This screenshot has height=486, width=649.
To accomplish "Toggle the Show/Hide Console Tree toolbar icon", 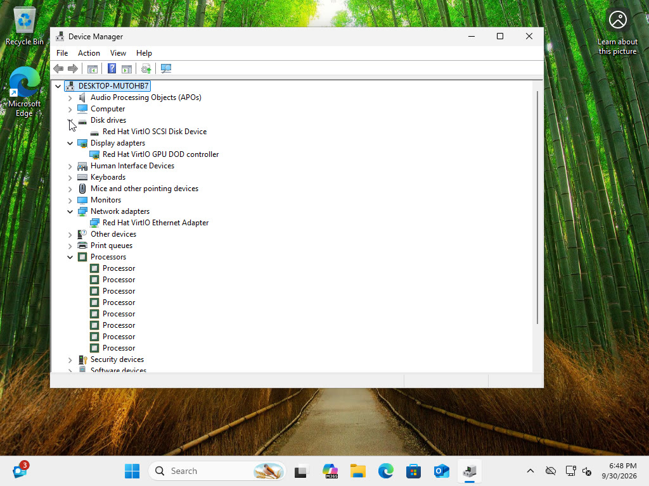I will pos(93,68).
